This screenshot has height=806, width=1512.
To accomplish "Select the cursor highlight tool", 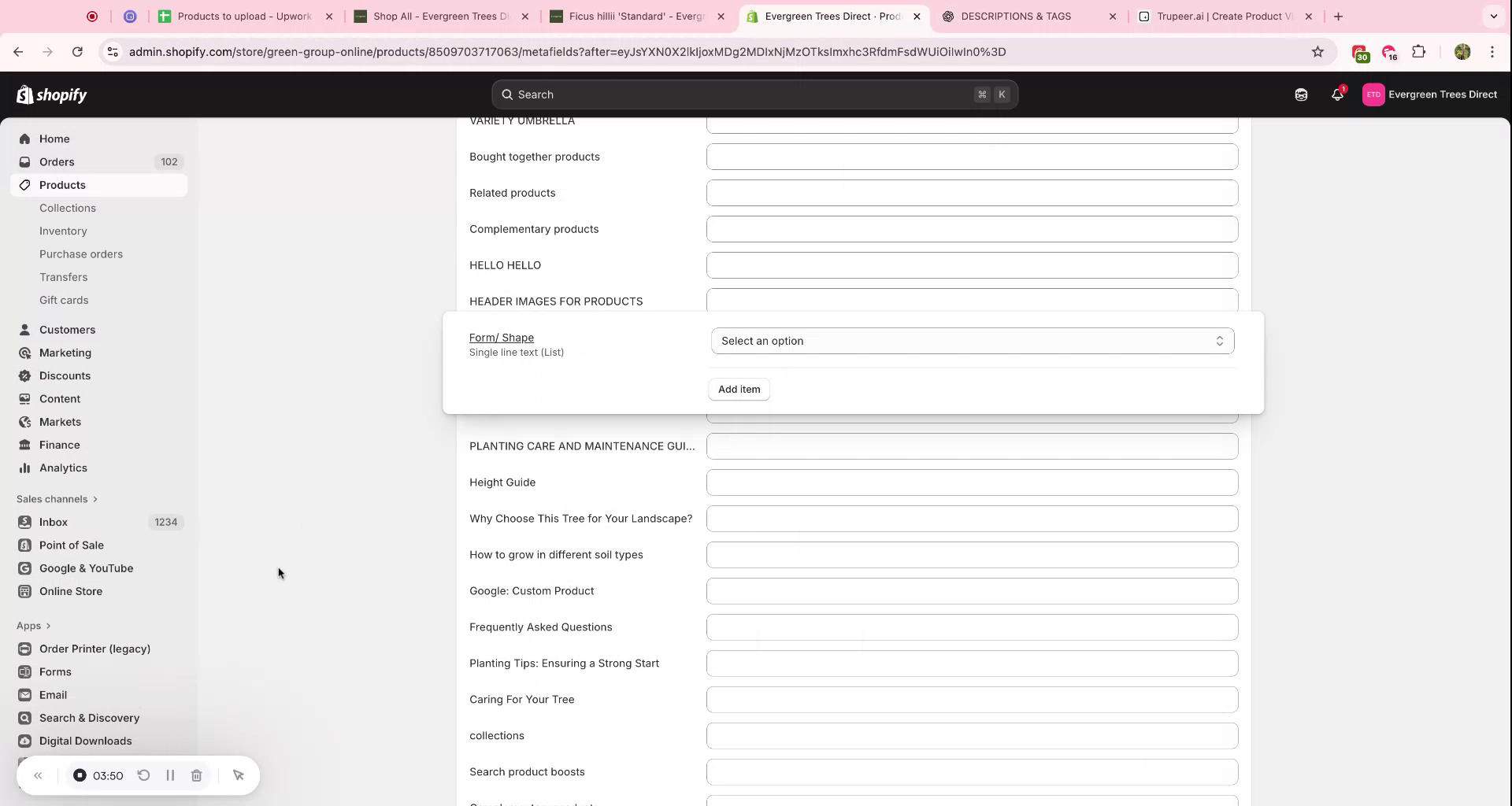I will 239,775.
